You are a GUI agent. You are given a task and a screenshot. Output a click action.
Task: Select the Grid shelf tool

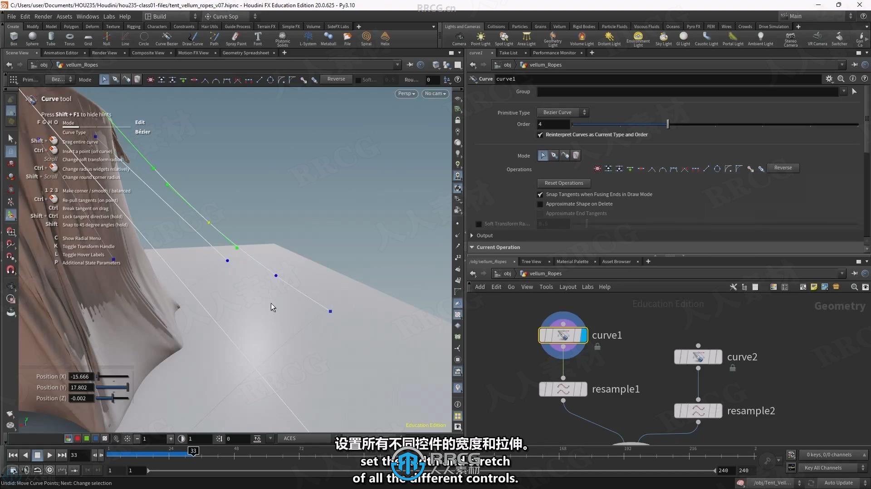[x=88, y=38]
